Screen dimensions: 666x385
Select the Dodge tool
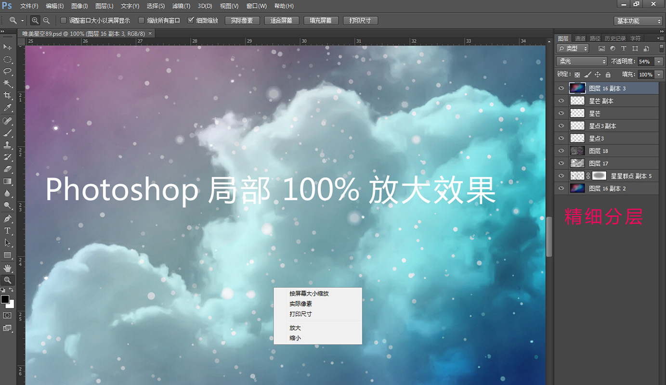(x=8, y=206)
